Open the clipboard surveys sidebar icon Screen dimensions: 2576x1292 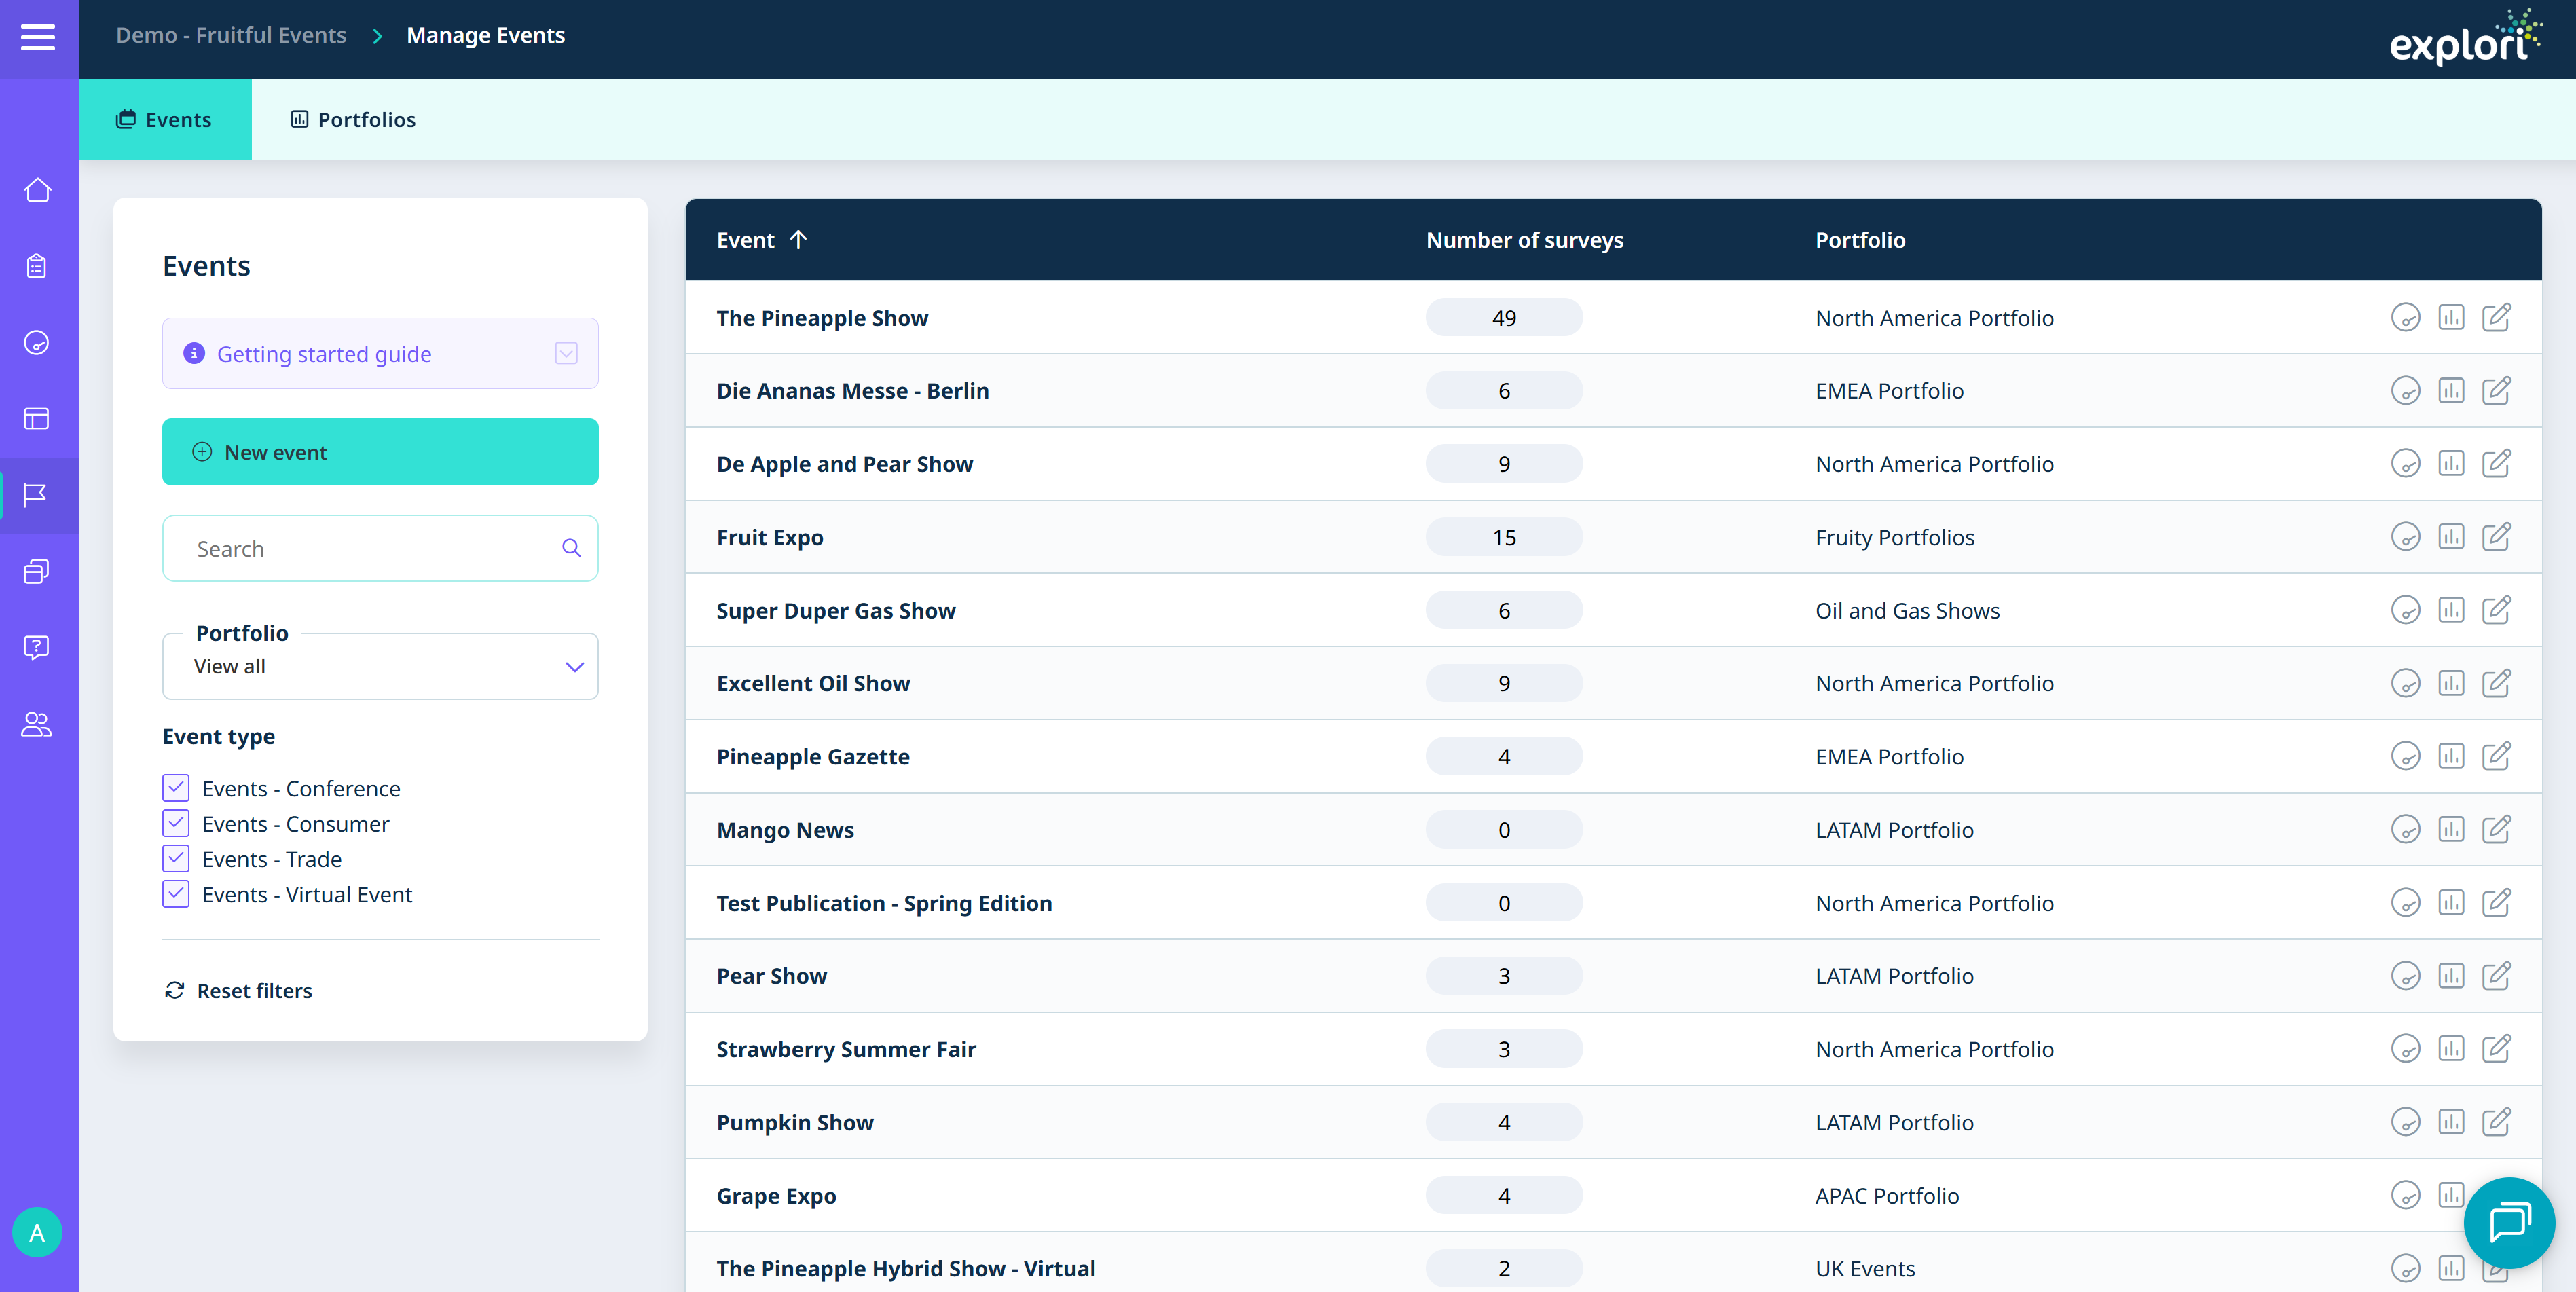tap(37, 266)
